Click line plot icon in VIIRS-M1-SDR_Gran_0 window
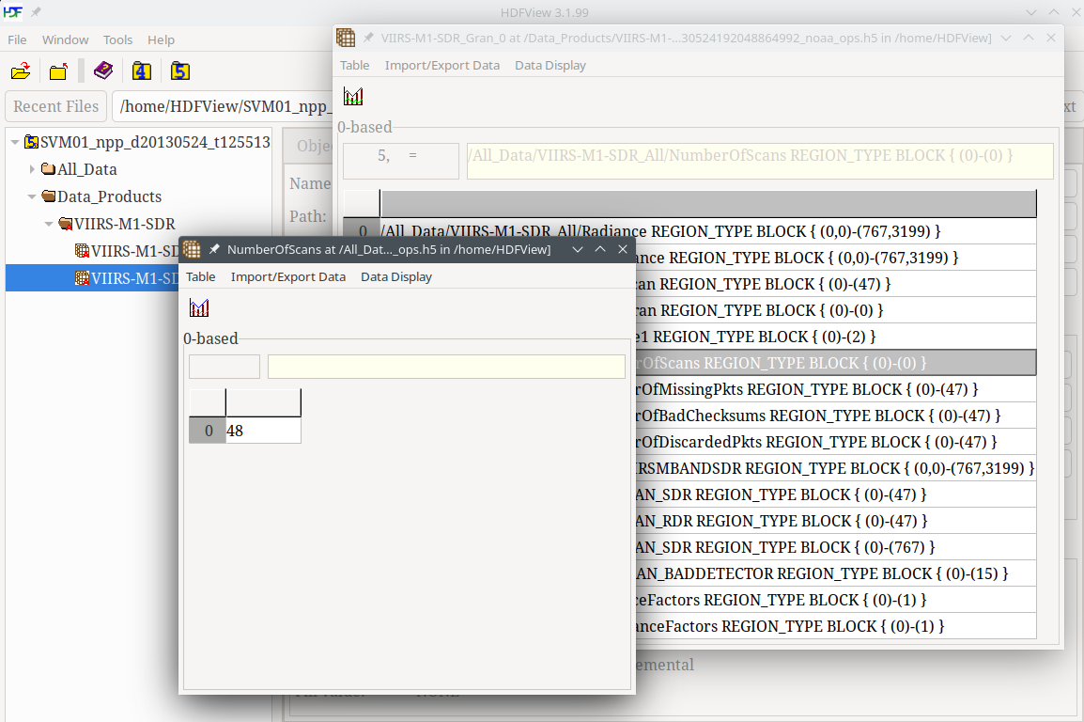The width and height of the screenshot is (1084, 722). click(x=353, y=96)
